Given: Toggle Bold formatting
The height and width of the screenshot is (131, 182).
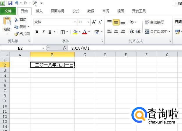Looking at the screenshot, I should (x=37, y=32).
